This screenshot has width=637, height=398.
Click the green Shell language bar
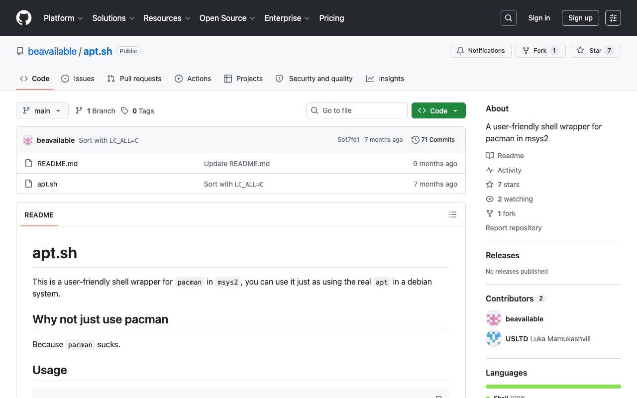point(553,387)
